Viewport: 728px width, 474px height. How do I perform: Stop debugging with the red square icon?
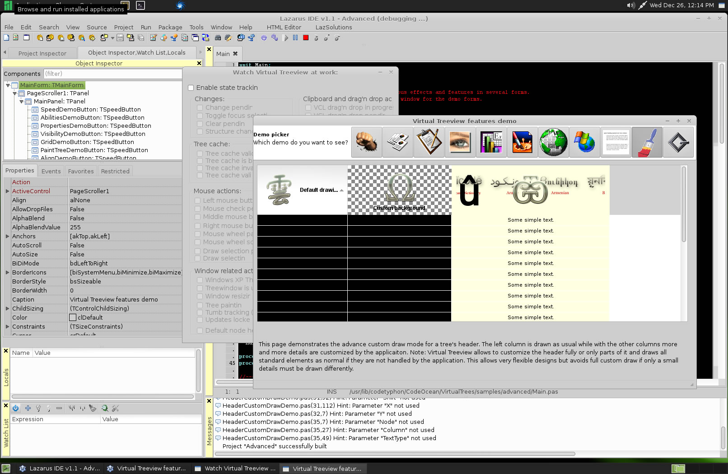pyautogui.click(x=306, y=38)
